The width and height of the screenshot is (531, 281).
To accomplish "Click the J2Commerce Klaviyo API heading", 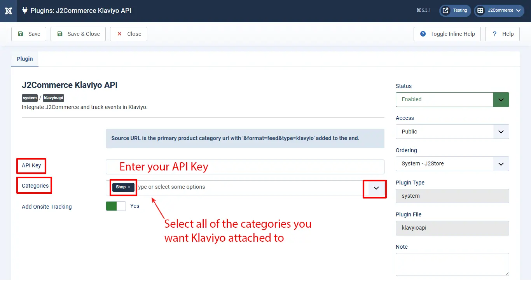I will 70,85.
